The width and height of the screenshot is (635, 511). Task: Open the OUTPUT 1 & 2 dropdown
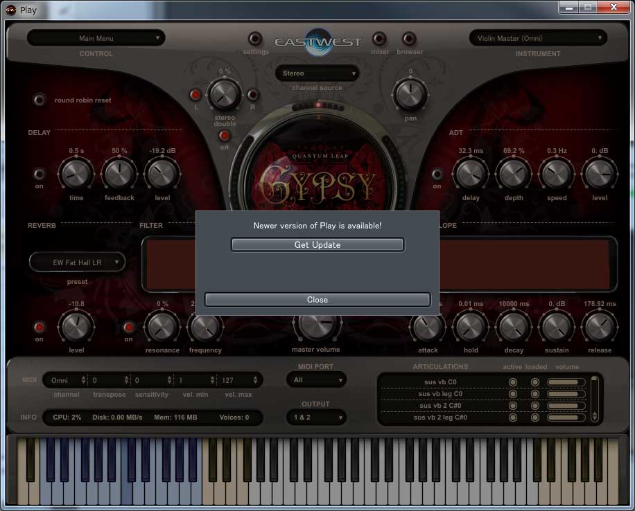[316, 417]
